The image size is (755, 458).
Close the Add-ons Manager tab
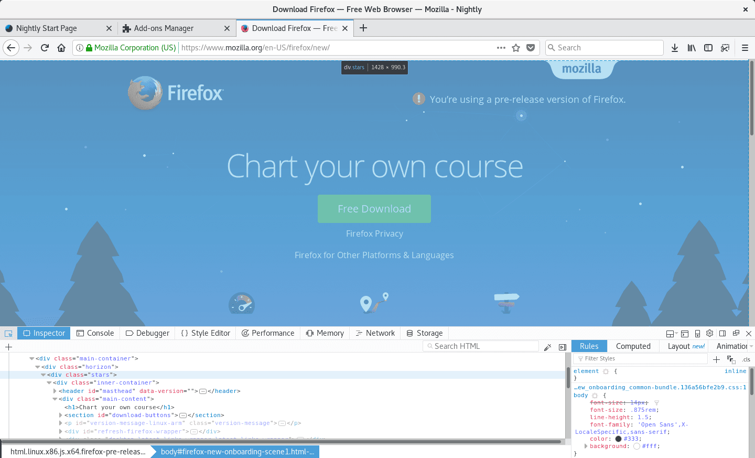tap(227, 28)
